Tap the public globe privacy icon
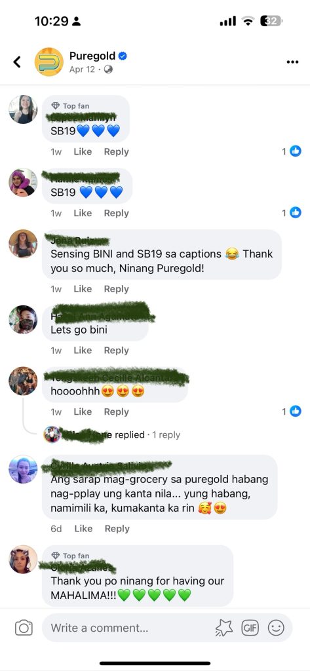Image resolution: width=310 pixels, height=671 pixels. 108,69
